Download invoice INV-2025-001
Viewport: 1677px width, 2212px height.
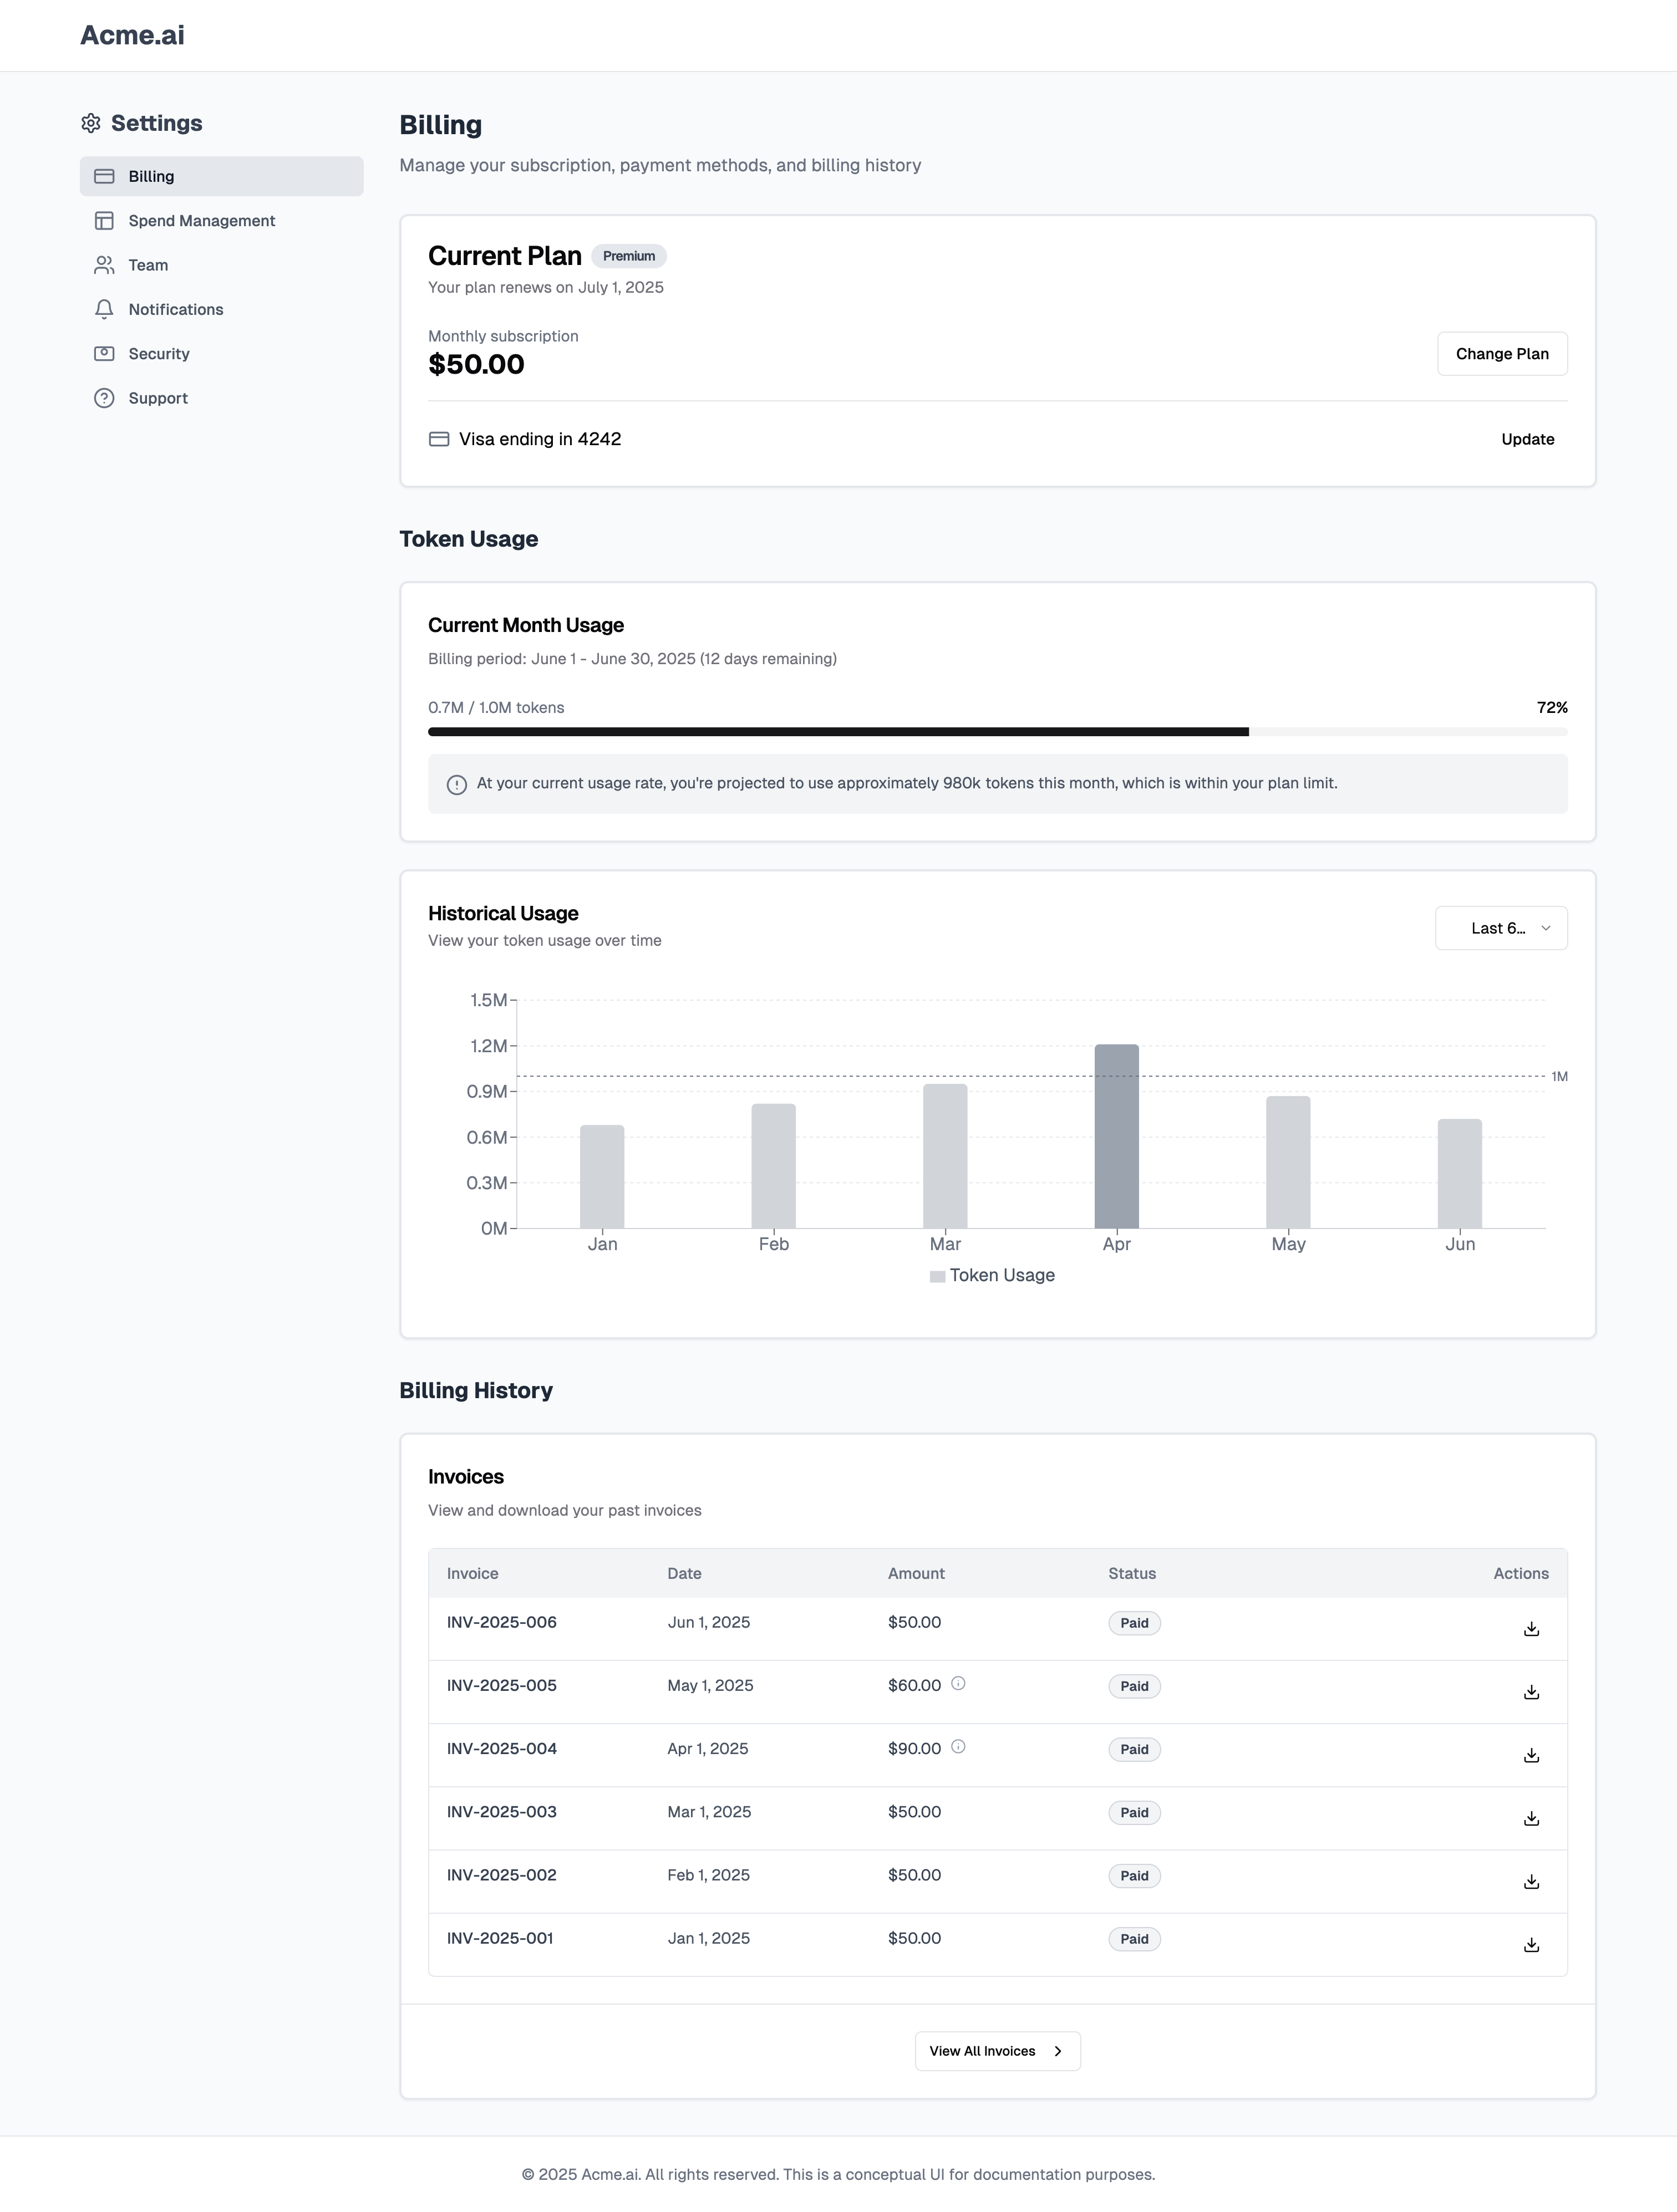click(x=1531, y=1945)
